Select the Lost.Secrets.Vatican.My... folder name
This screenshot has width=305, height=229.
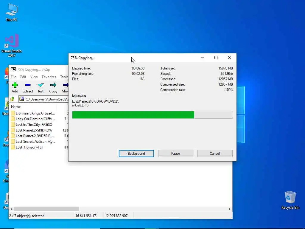(x=35, y=142)
